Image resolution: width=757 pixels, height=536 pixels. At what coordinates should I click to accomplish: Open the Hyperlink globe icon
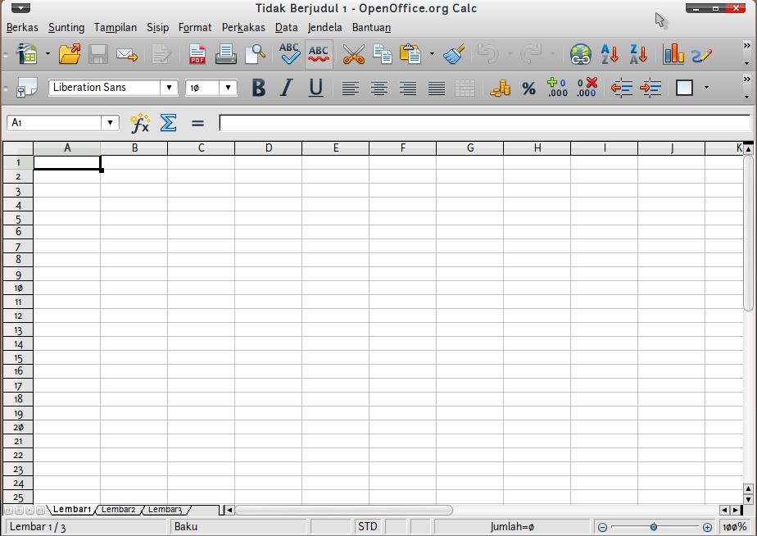pos(580,54)
